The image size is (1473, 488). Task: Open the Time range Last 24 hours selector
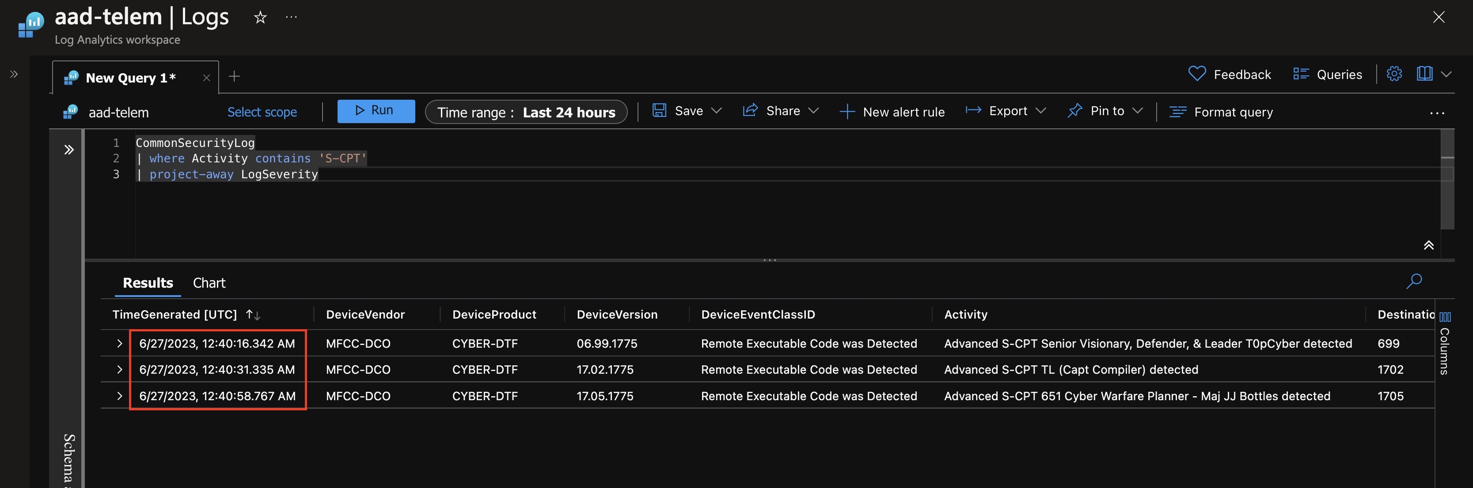[x=525, y=112]
